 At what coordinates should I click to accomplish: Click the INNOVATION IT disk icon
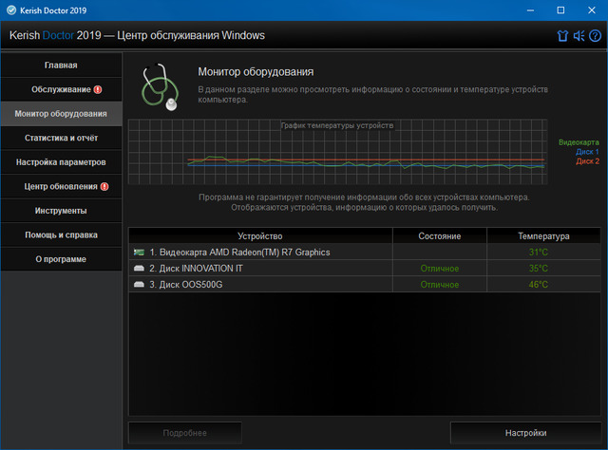[x=139, y=269]
